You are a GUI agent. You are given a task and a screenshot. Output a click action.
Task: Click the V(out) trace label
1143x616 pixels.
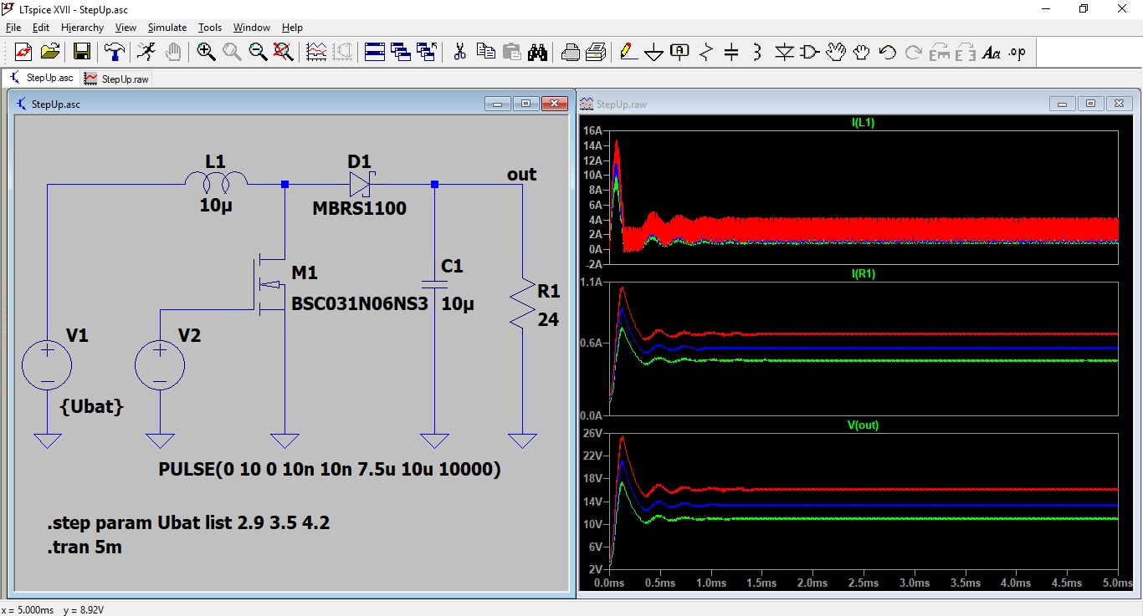click(863, 425)
